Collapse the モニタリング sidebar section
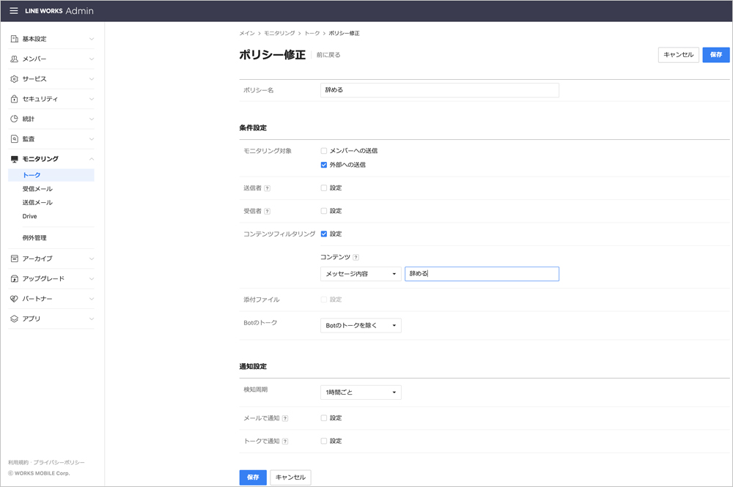Viewport: 733px width, 487px height. [91, 159]
